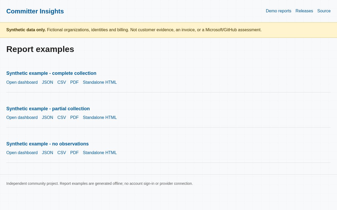
Task: Click PDF under the no observations example
Action: (x=75, y=153)
